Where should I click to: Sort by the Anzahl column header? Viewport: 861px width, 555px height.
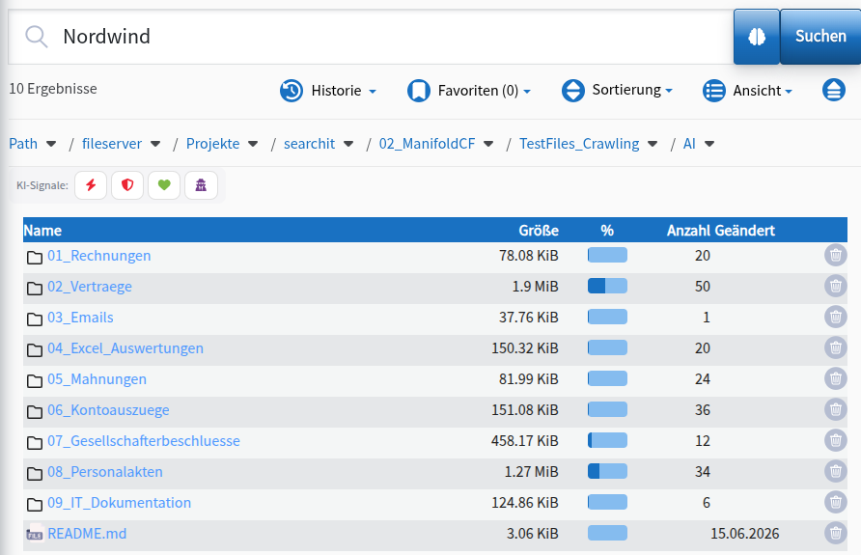point(688,231)
